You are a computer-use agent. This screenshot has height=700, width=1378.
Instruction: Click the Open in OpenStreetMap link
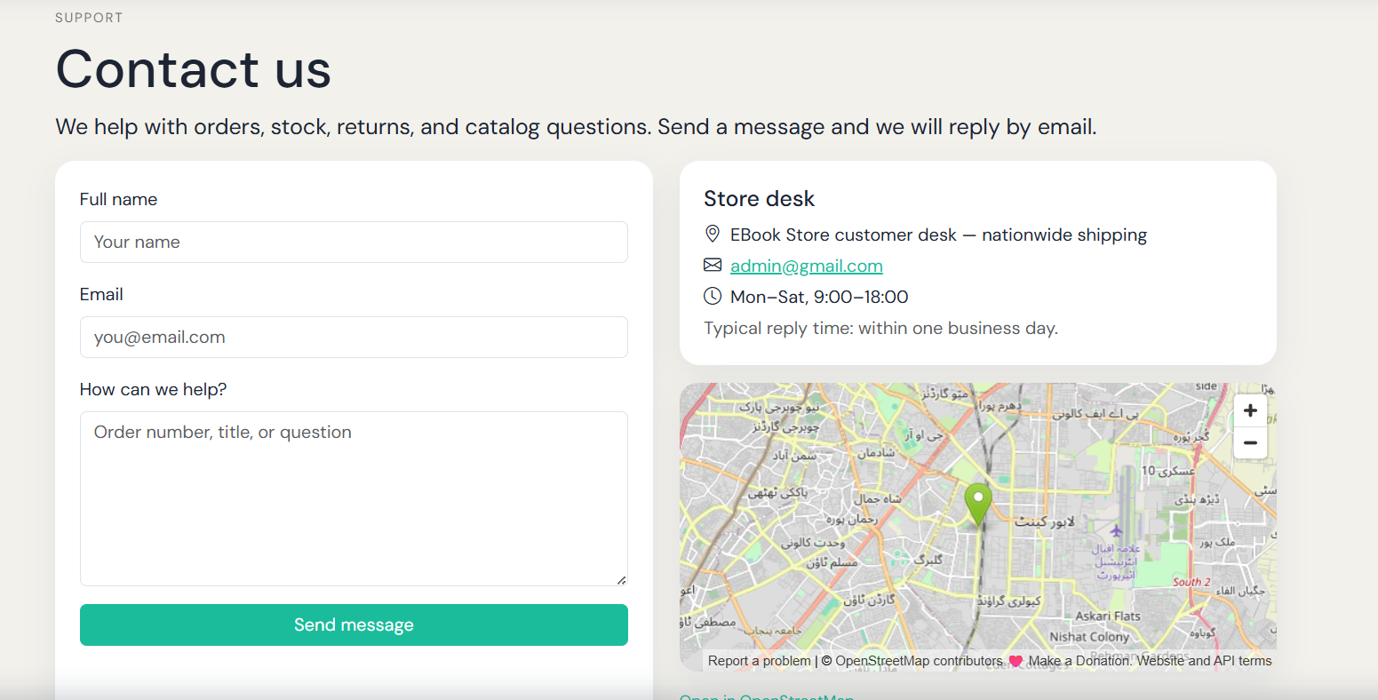767,697
